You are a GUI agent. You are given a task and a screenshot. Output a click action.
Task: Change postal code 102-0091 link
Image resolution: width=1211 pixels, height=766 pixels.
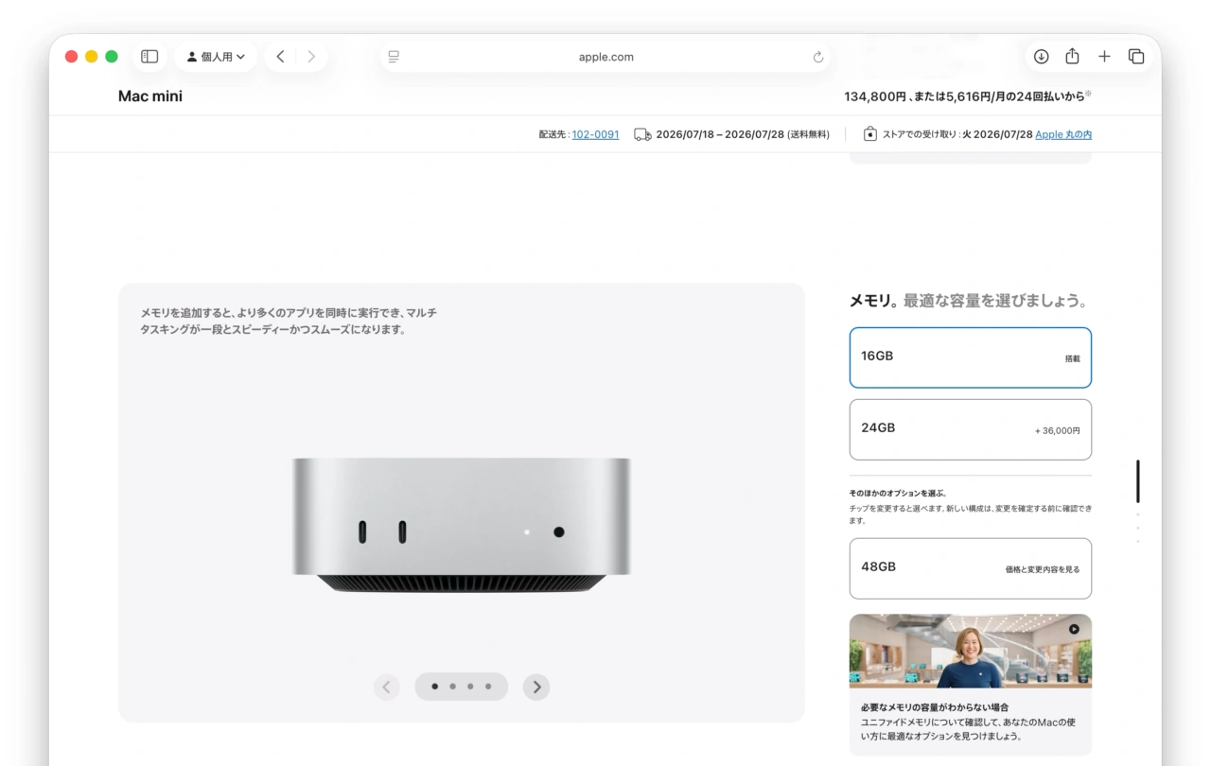[595, 134]
